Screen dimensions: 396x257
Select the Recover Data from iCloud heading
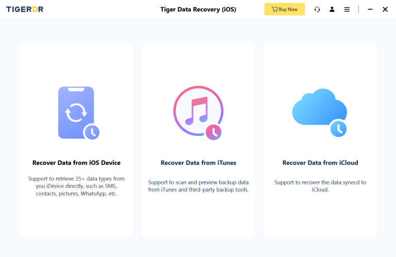(320, 163)
